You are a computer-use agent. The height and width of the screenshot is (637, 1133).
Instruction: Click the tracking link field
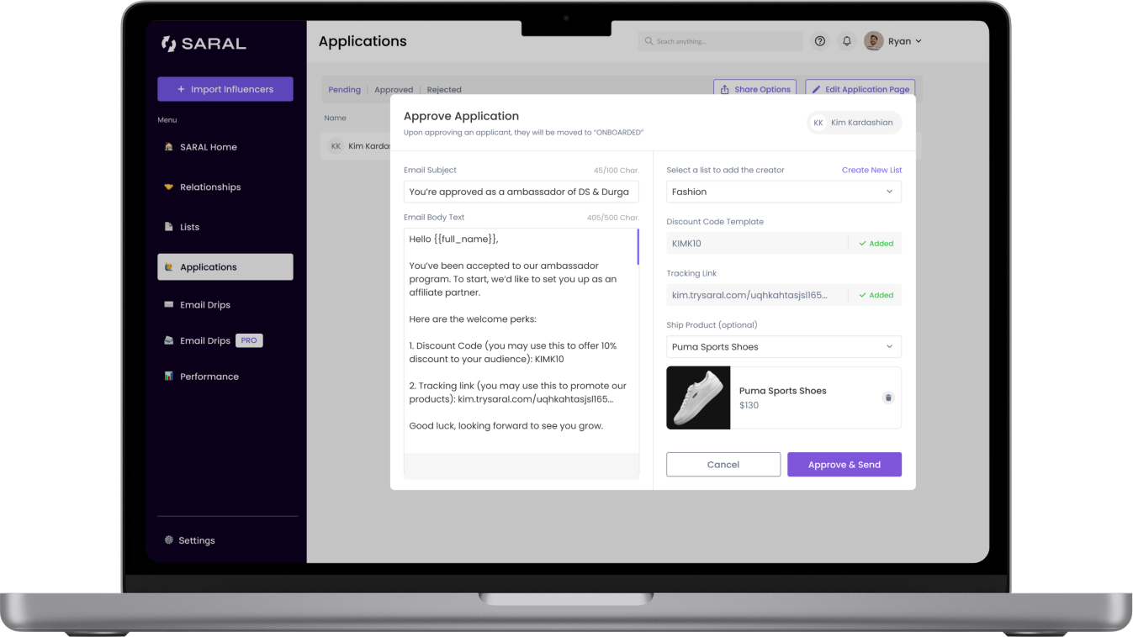(x=757, y=295)
